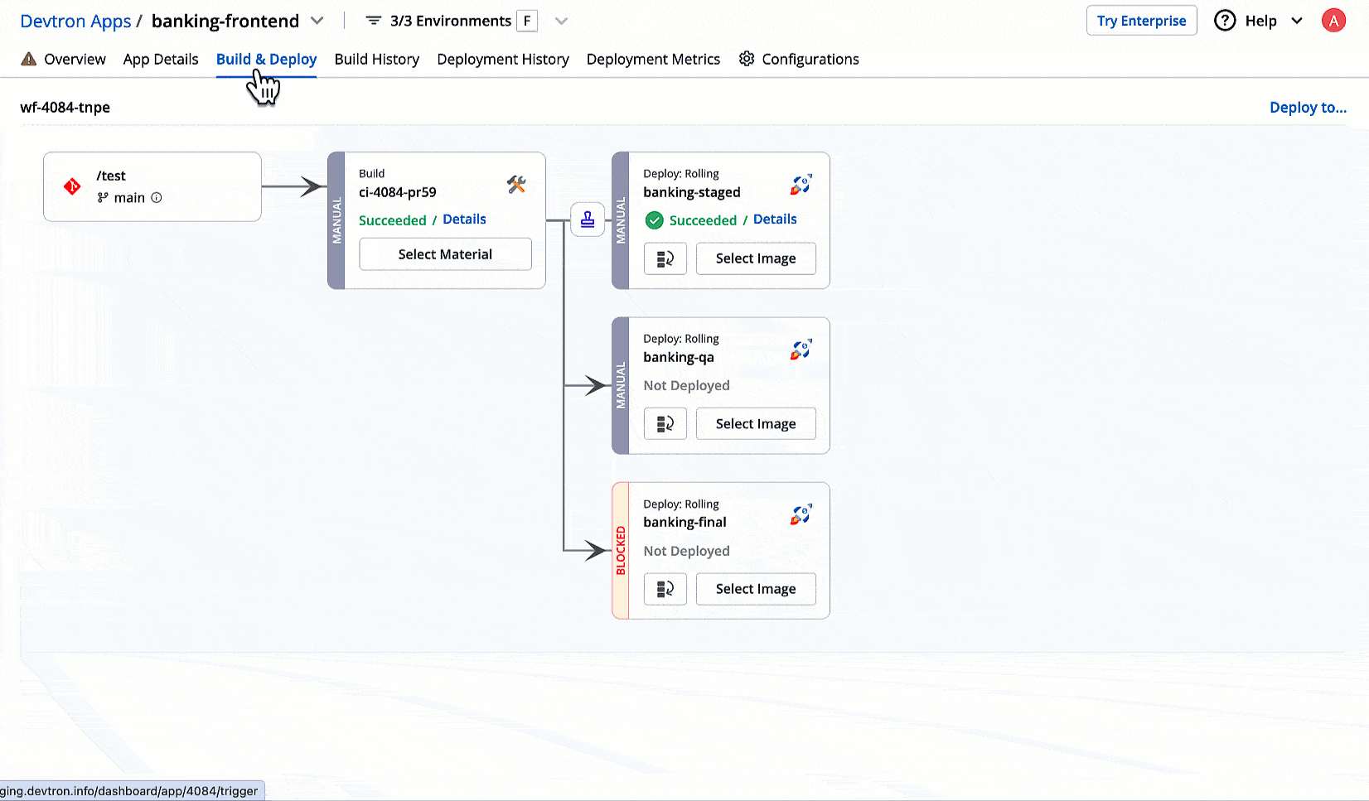Screen dimensions: 1369x801
Task: Switch to the Build History tab
Action: click(x=376, y=59)
